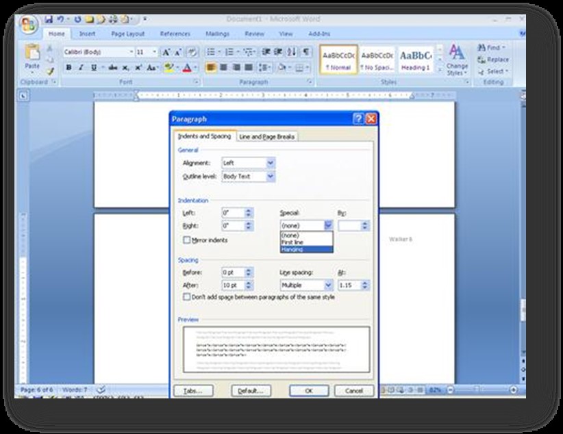Justify text in ribbon
This screenshot has width=563, height=434.
[249, 67]
